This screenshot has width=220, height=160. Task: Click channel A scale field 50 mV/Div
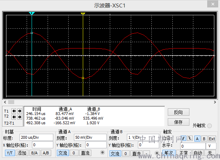pos(90,137)
